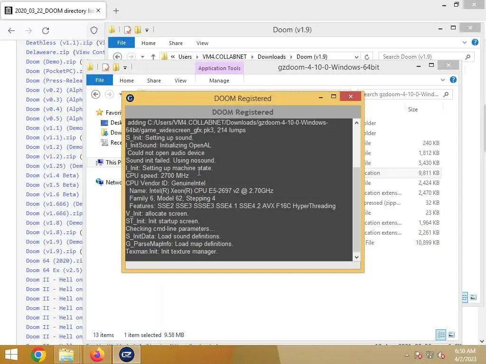Open quick access toolbar dropdown in gzdoom window
This screenshot has height=364, width=486.
[x=125, y=67]
